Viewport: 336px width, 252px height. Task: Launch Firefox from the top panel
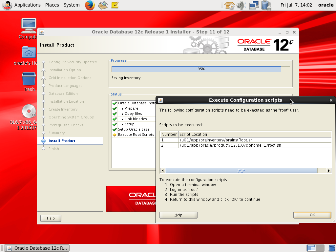pyautogui.click(x=90, y=5)
